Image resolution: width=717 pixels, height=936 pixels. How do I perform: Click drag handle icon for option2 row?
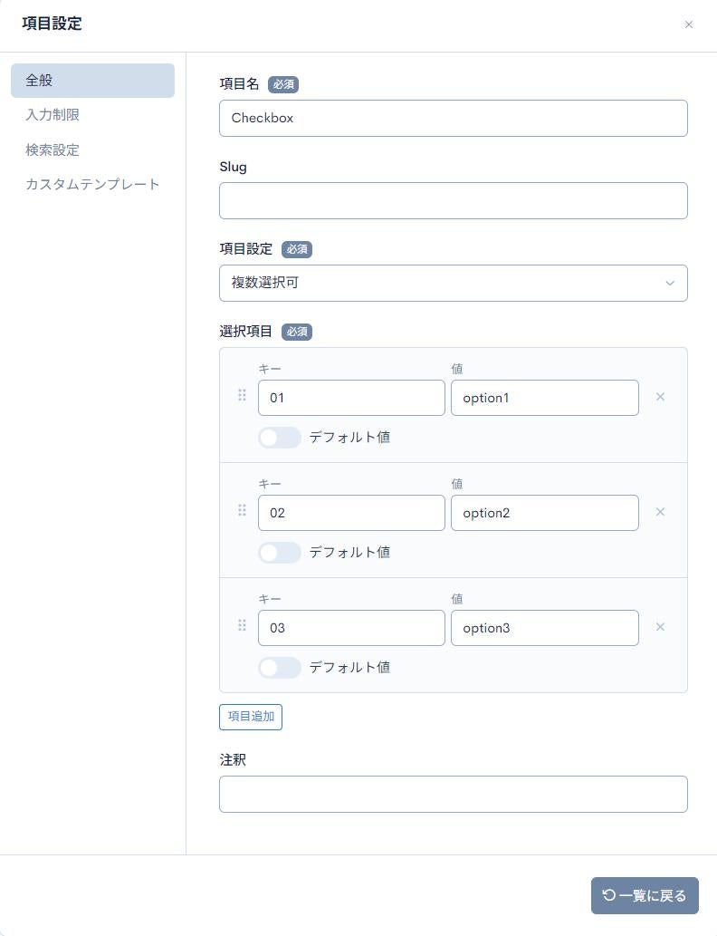coord(242,510)
